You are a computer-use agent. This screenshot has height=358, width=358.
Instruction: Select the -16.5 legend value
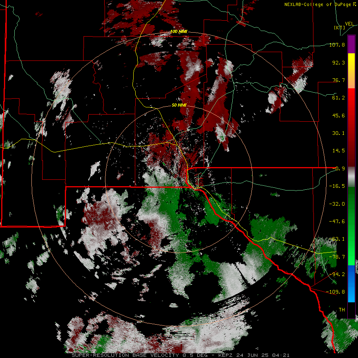[337, 186]
